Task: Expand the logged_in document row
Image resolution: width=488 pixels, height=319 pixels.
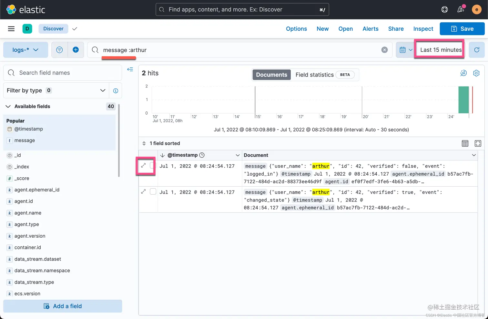Action: pos(144,166)
